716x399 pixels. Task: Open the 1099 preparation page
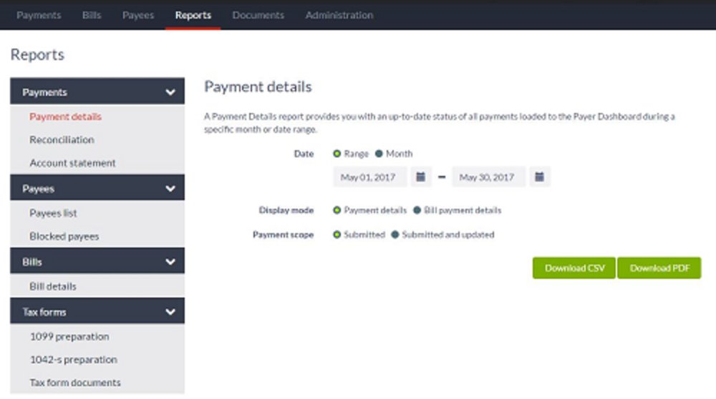pyautogui.click(x=69, y=337)
